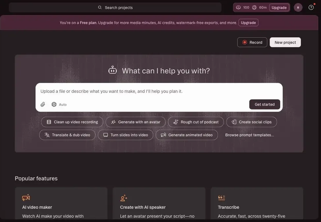The width and height of the screenshot is (321, 222).
Task: Click the Get started button
Action: 265,104
